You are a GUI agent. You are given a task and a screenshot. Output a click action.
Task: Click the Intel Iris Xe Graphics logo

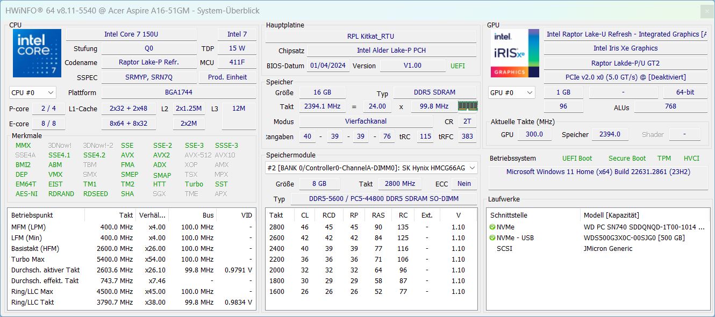click(514, 53)
